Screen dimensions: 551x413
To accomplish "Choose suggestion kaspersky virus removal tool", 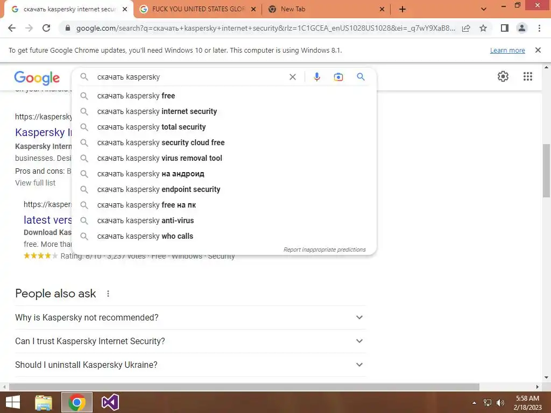I will coord(224,158).
